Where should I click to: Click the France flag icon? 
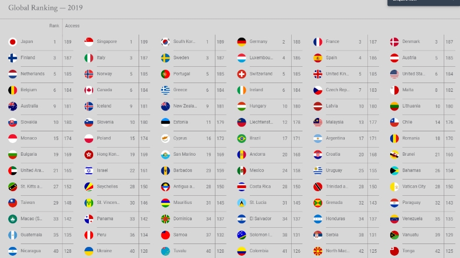click(318, 42)
